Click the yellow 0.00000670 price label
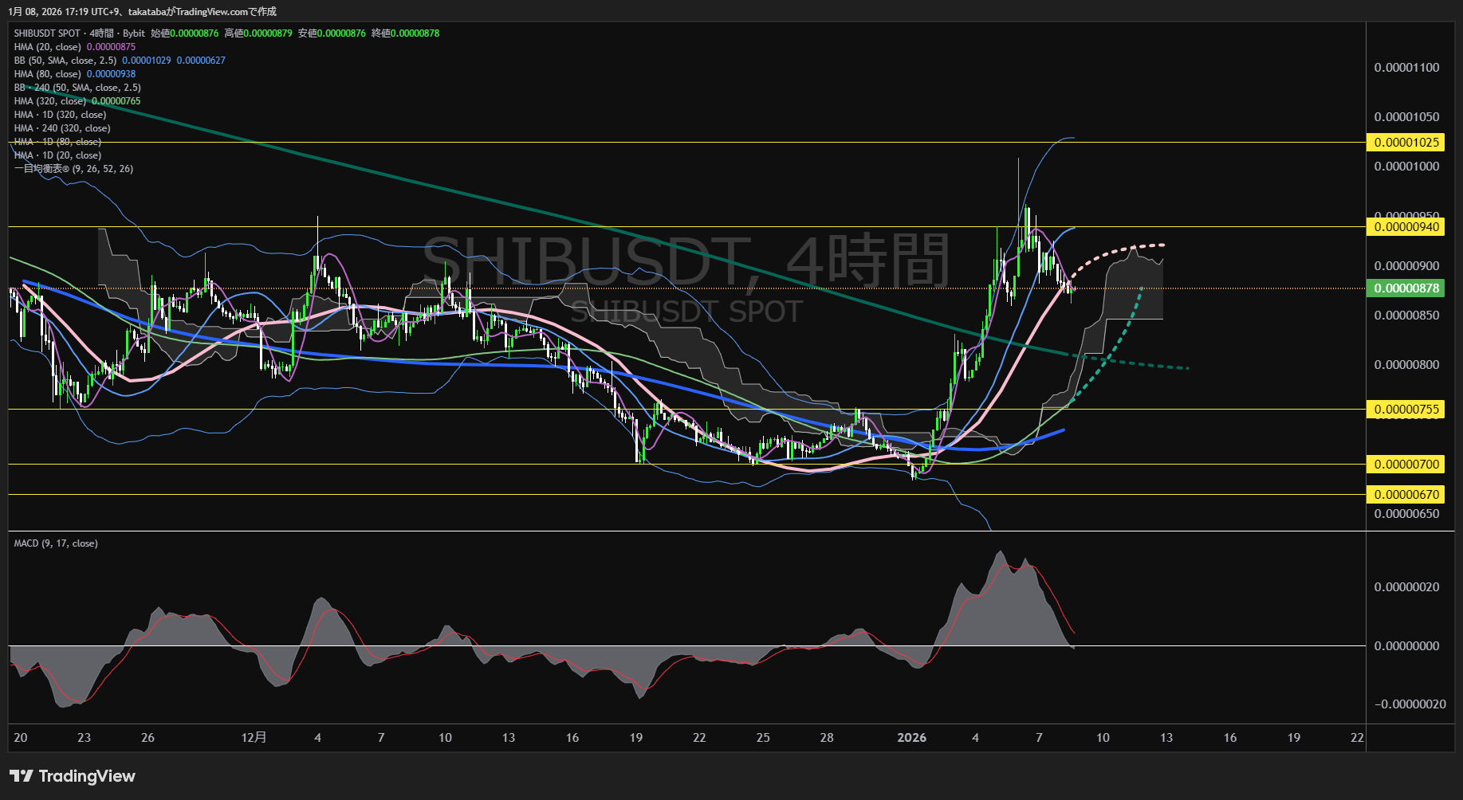The height and width of the screenshot is (800, 1463). pyautogui.click(x=1406, y=494)
